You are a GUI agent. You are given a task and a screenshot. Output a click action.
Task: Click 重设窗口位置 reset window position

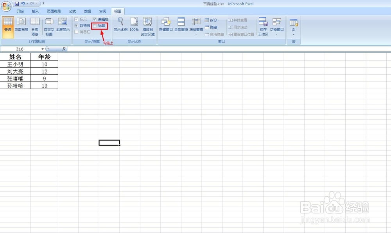(241, 34)
